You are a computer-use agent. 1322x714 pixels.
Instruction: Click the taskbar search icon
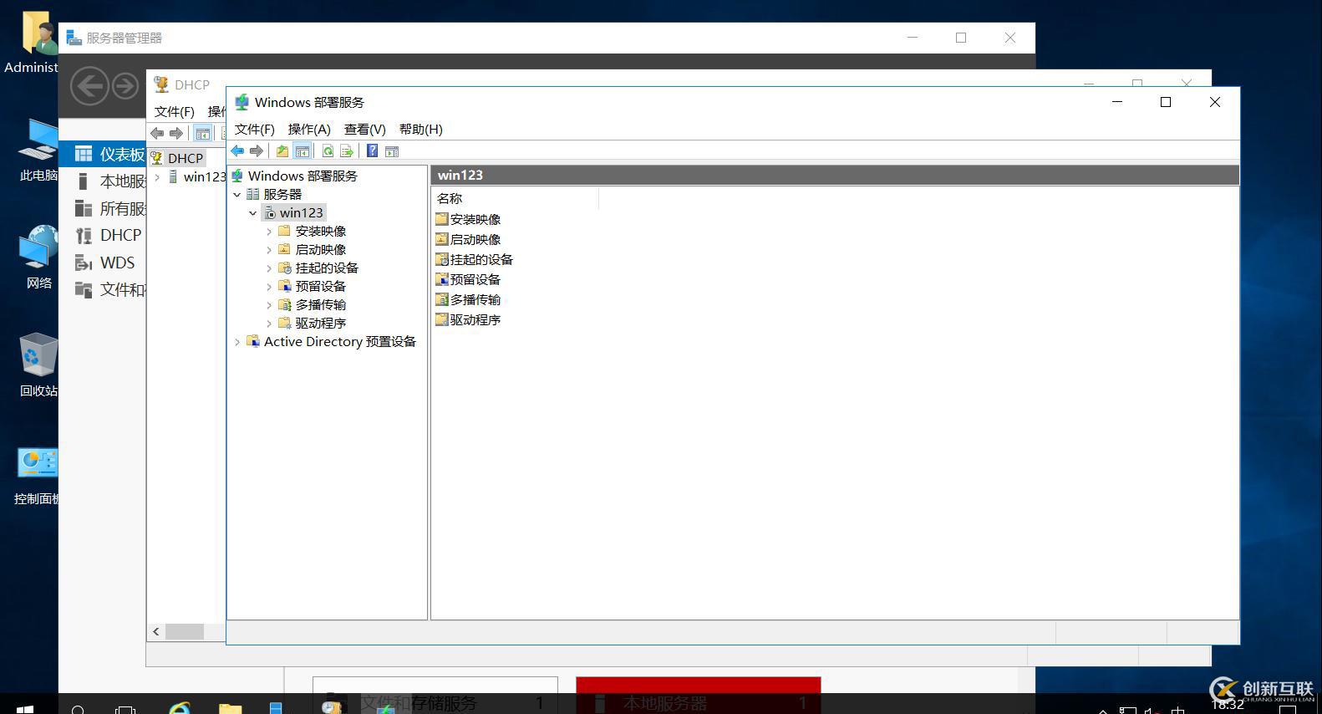(x=78, y=709)
